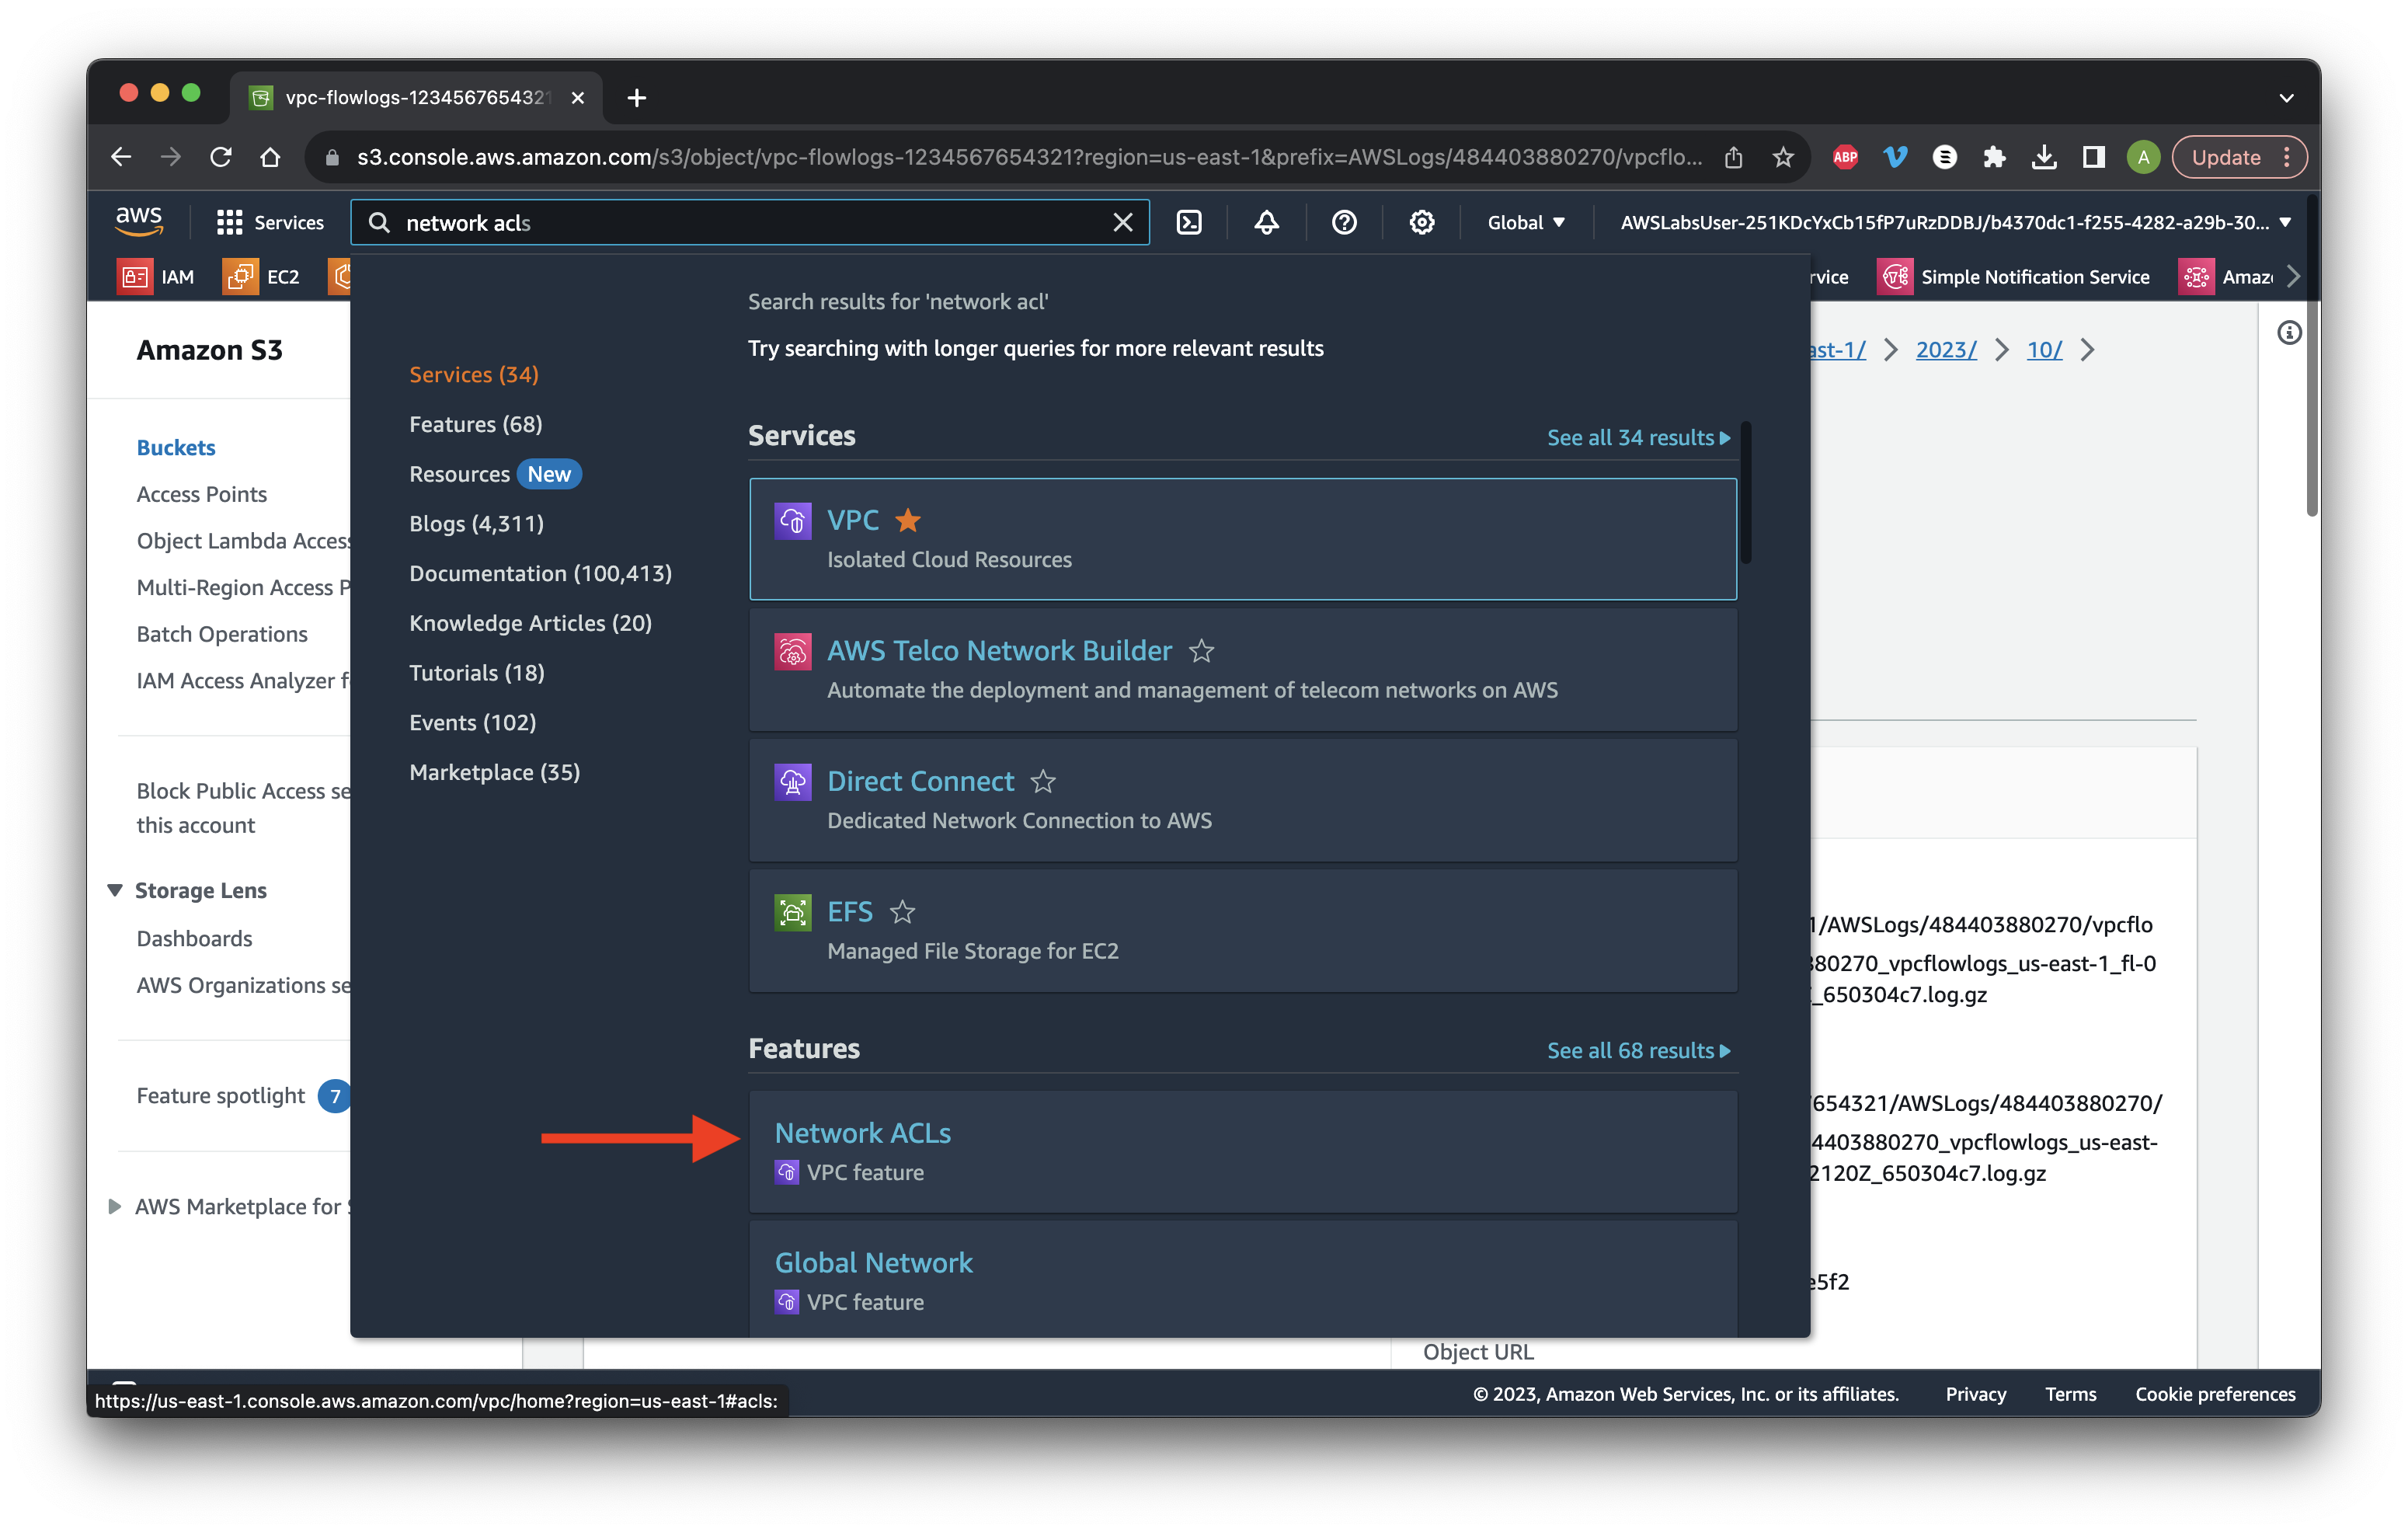Open the info panel icon
This screenshot has width=2408, height=1532.
(x=2288, y=333)
